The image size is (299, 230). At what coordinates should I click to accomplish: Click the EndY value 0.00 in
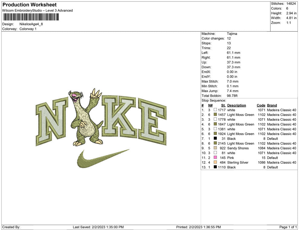[232, 77]
